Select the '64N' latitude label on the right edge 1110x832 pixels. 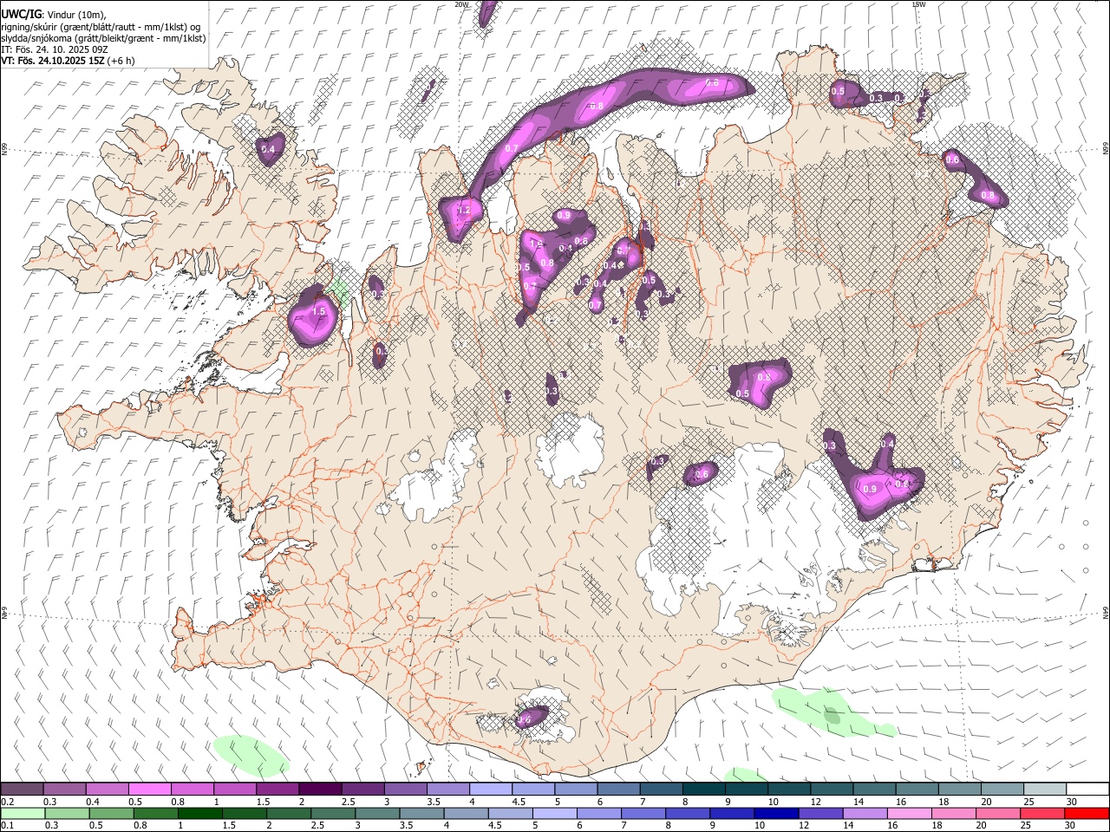pos(1106,612)
